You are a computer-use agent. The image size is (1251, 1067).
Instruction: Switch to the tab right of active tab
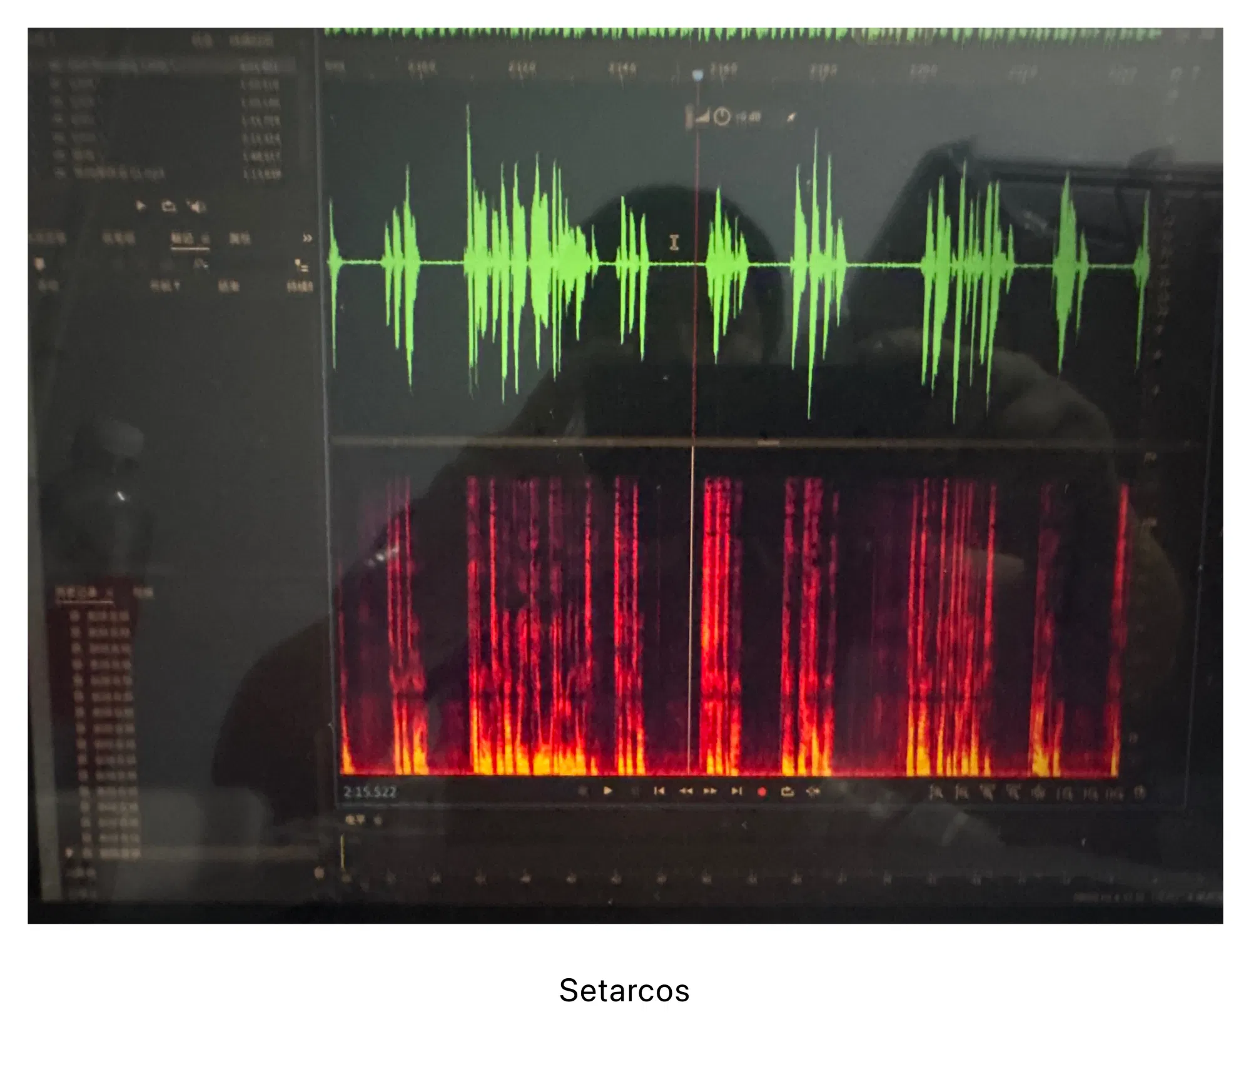pyautogui.click(x=240, y=238)
